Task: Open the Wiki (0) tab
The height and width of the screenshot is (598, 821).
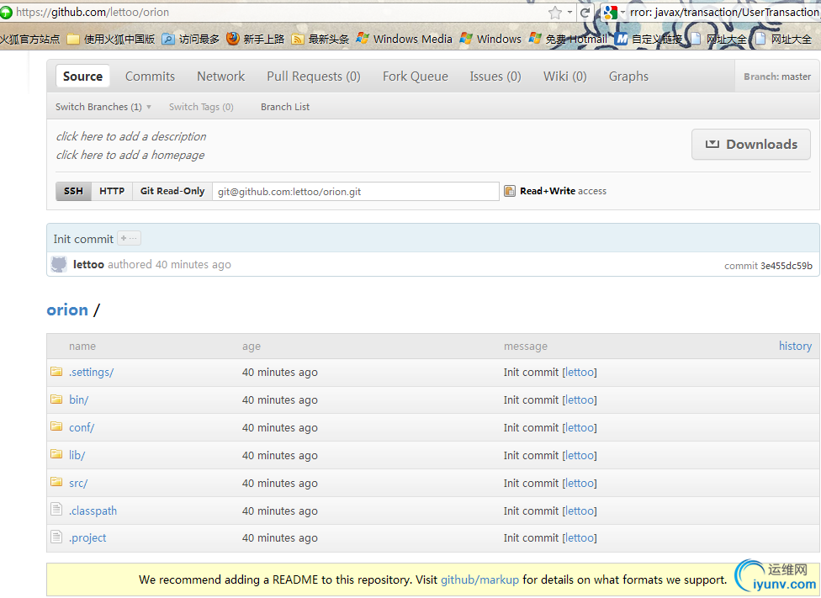Action: [565, 77]
